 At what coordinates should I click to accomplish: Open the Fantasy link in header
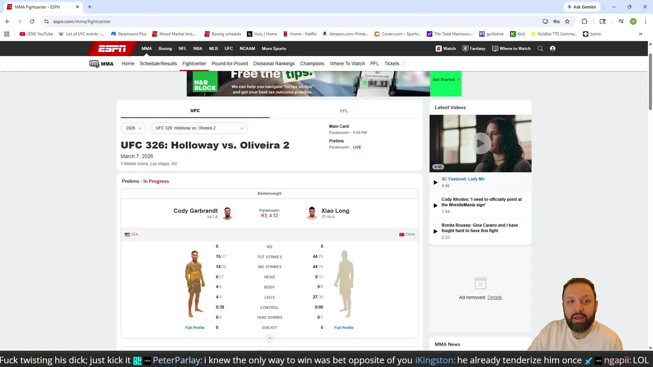tap(474, 48)
